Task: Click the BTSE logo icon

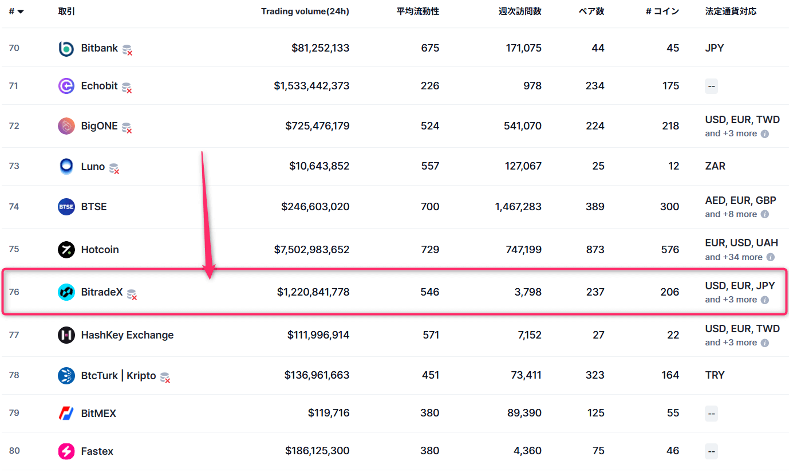Action: 66,207
